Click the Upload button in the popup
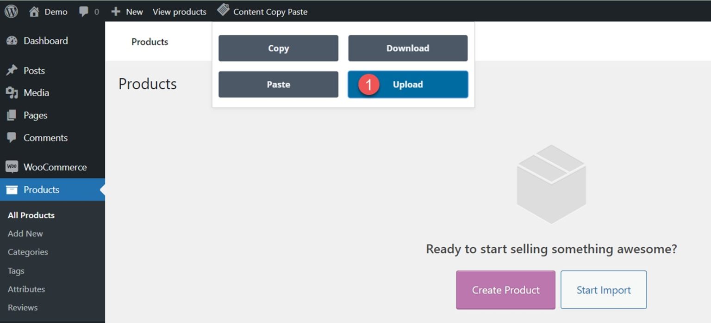Image resolution: width=711 pixels, height=323 pixels. [407, 85]
